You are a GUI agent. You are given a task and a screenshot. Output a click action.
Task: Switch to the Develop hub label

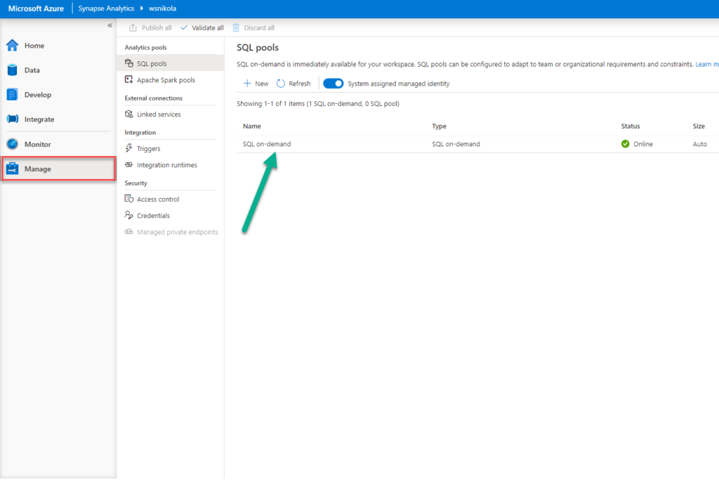(38, 95)
